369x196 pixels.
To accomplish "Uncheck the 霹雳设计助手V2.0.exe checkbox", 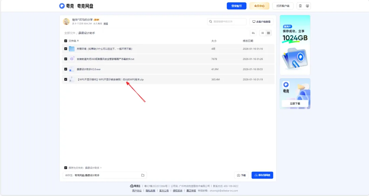I will (66, 69).
